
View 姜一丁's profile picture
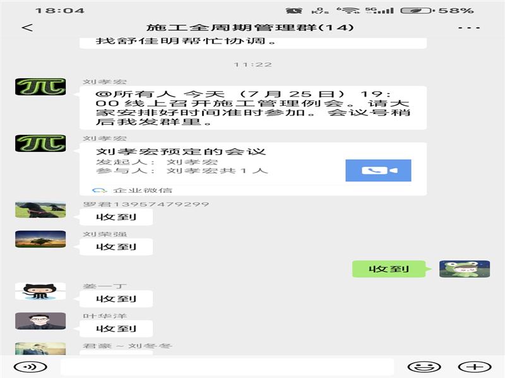40,291
